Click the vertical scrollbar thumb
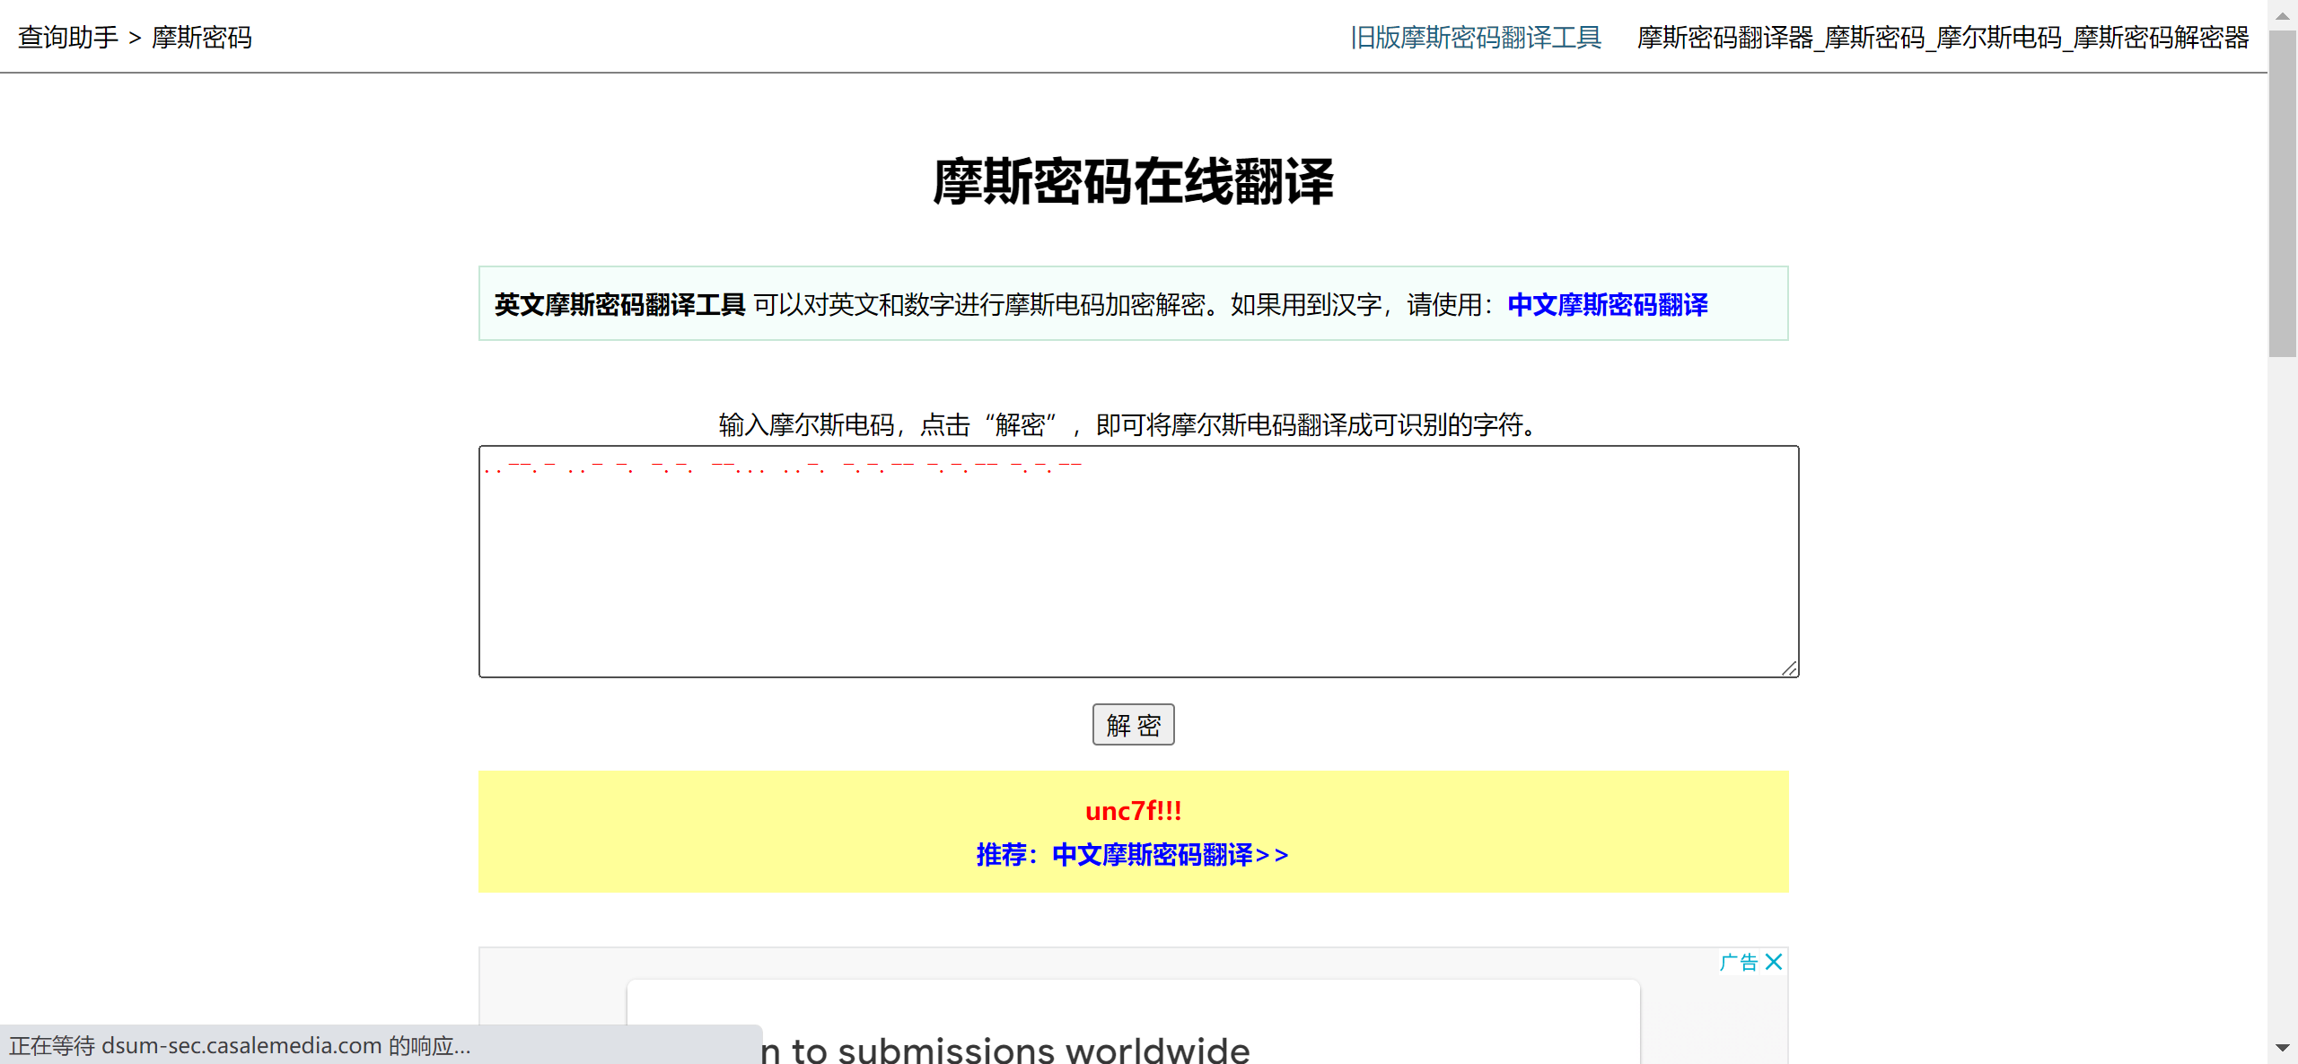Screen dimensions: 2298x1064 coord(2282,193)
